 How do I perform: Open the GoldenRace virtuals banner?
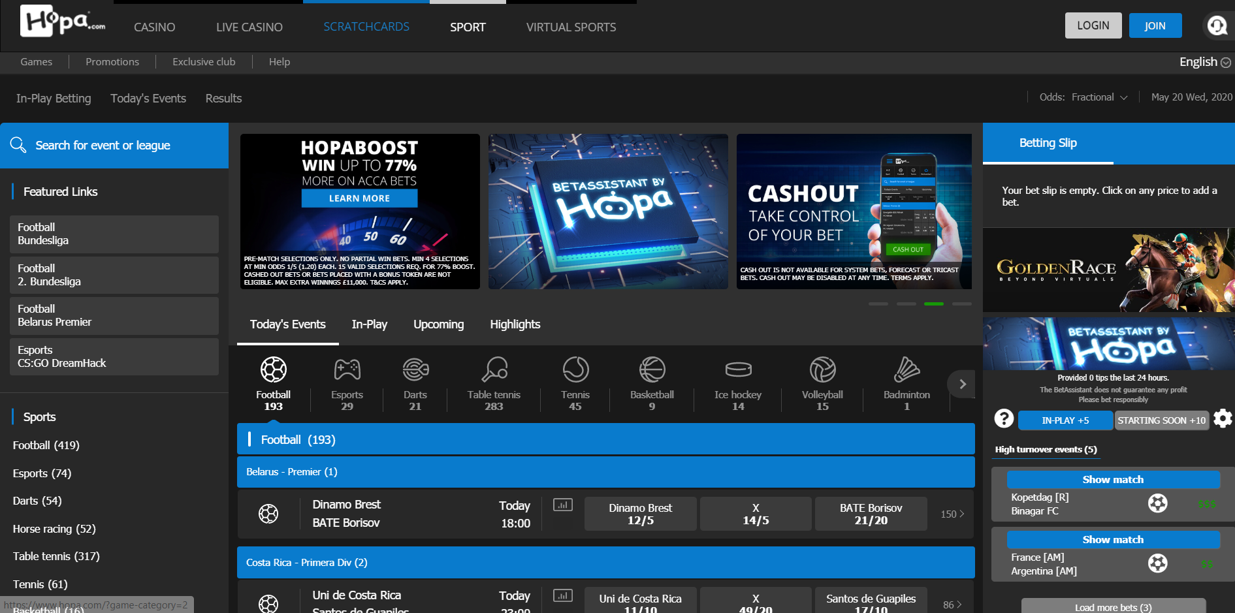[x=1109, y=270]
